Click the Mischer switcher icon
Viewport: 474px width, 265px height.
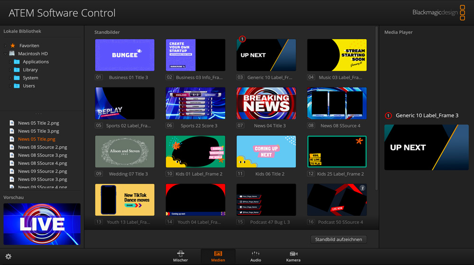[180, 254]
